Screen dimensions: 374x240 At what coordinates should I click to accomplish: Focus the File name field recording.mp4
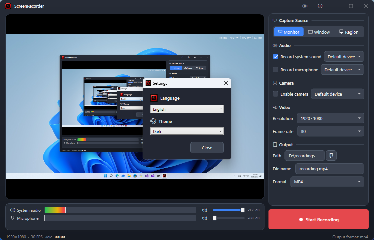click(330, 169)
